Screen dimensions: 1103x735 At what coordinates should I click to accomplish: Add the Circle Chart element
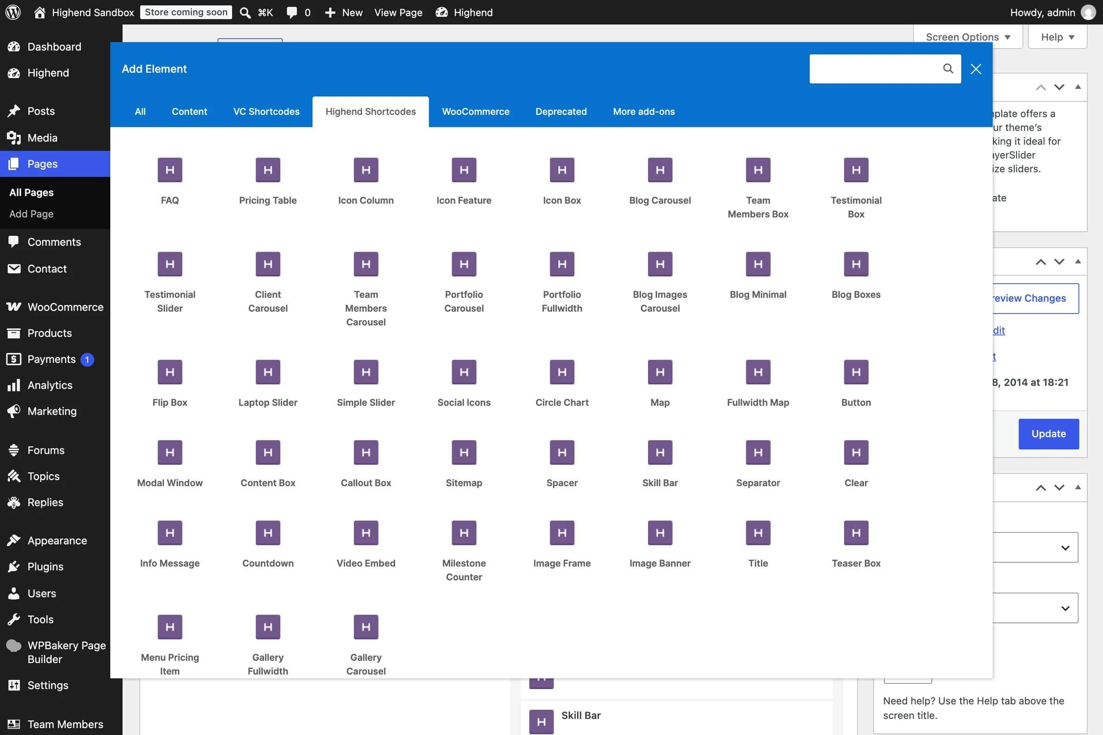(x=562, y=384)
